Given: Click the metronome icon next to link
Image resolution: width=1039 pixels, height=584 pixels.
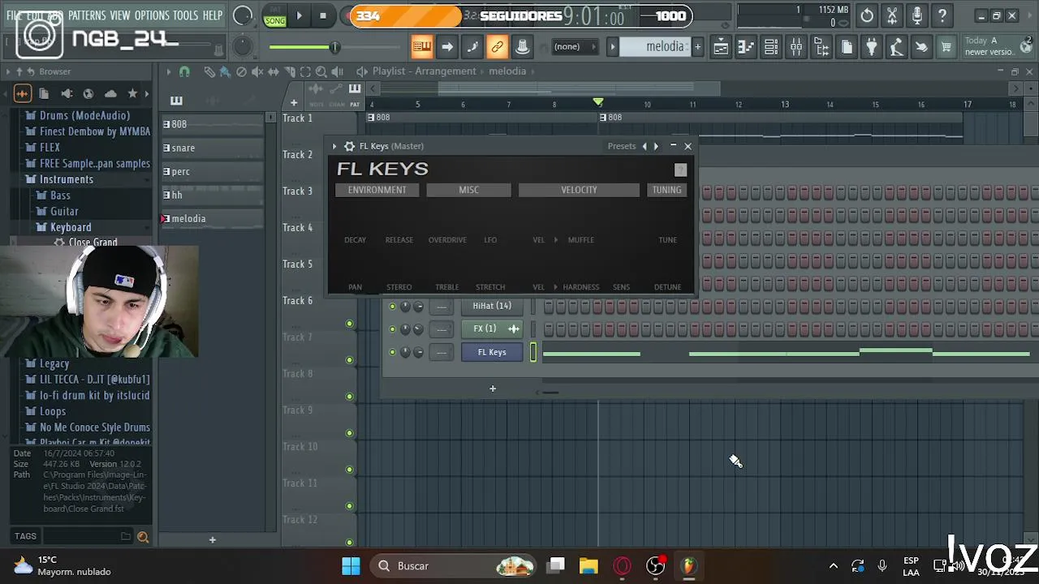Looking at the screenshot, I should pyautogui.click(x=523, y=47).
